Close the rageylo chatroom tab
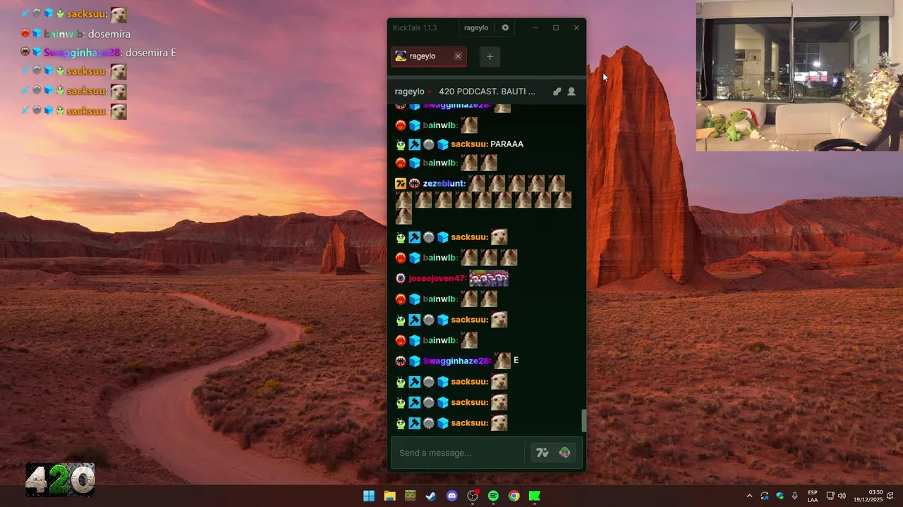The image size is (903, 507). pos(458,56)
